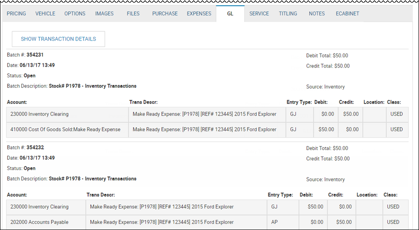This screenshot has height=230, width=419.
Task: Open the PURCHASE tab
Action: [165, 14]
